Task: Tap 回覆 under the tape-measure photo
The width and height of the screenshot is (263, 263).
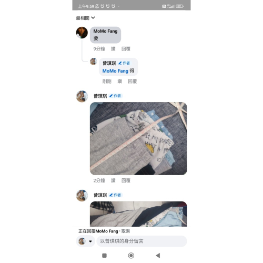Action: coord(126,180)
